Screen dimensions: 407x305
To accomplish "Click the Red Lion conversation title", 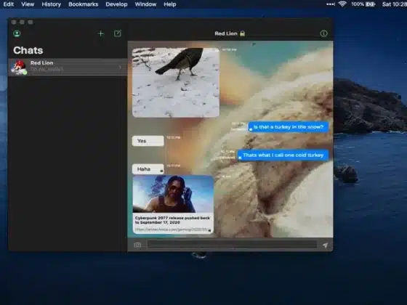I will (226, 33).
